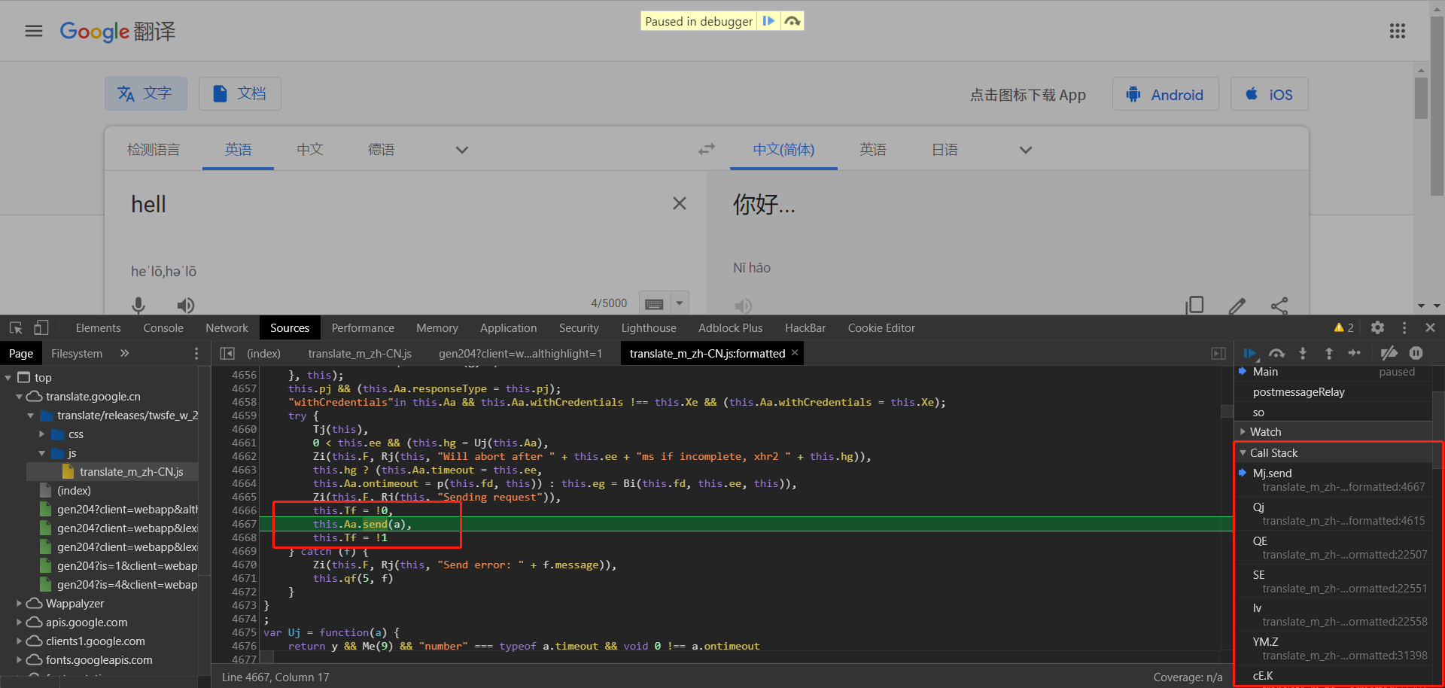Listen to source text speaker icon
Screen dimensions: 1445x688
click(x=186, y=305)
